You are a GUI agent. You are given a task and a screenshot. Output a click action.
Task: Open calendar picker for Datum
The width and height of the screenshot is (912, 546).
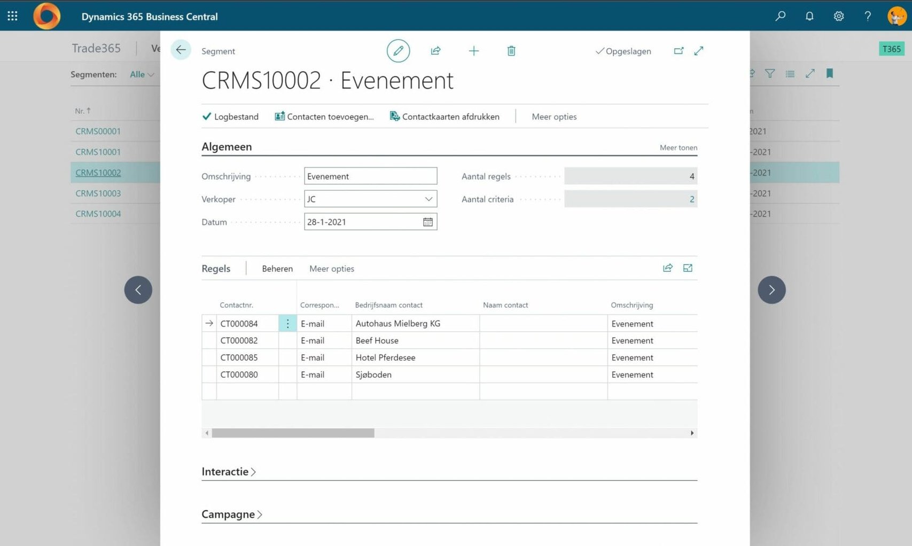(x=428, y=222)
